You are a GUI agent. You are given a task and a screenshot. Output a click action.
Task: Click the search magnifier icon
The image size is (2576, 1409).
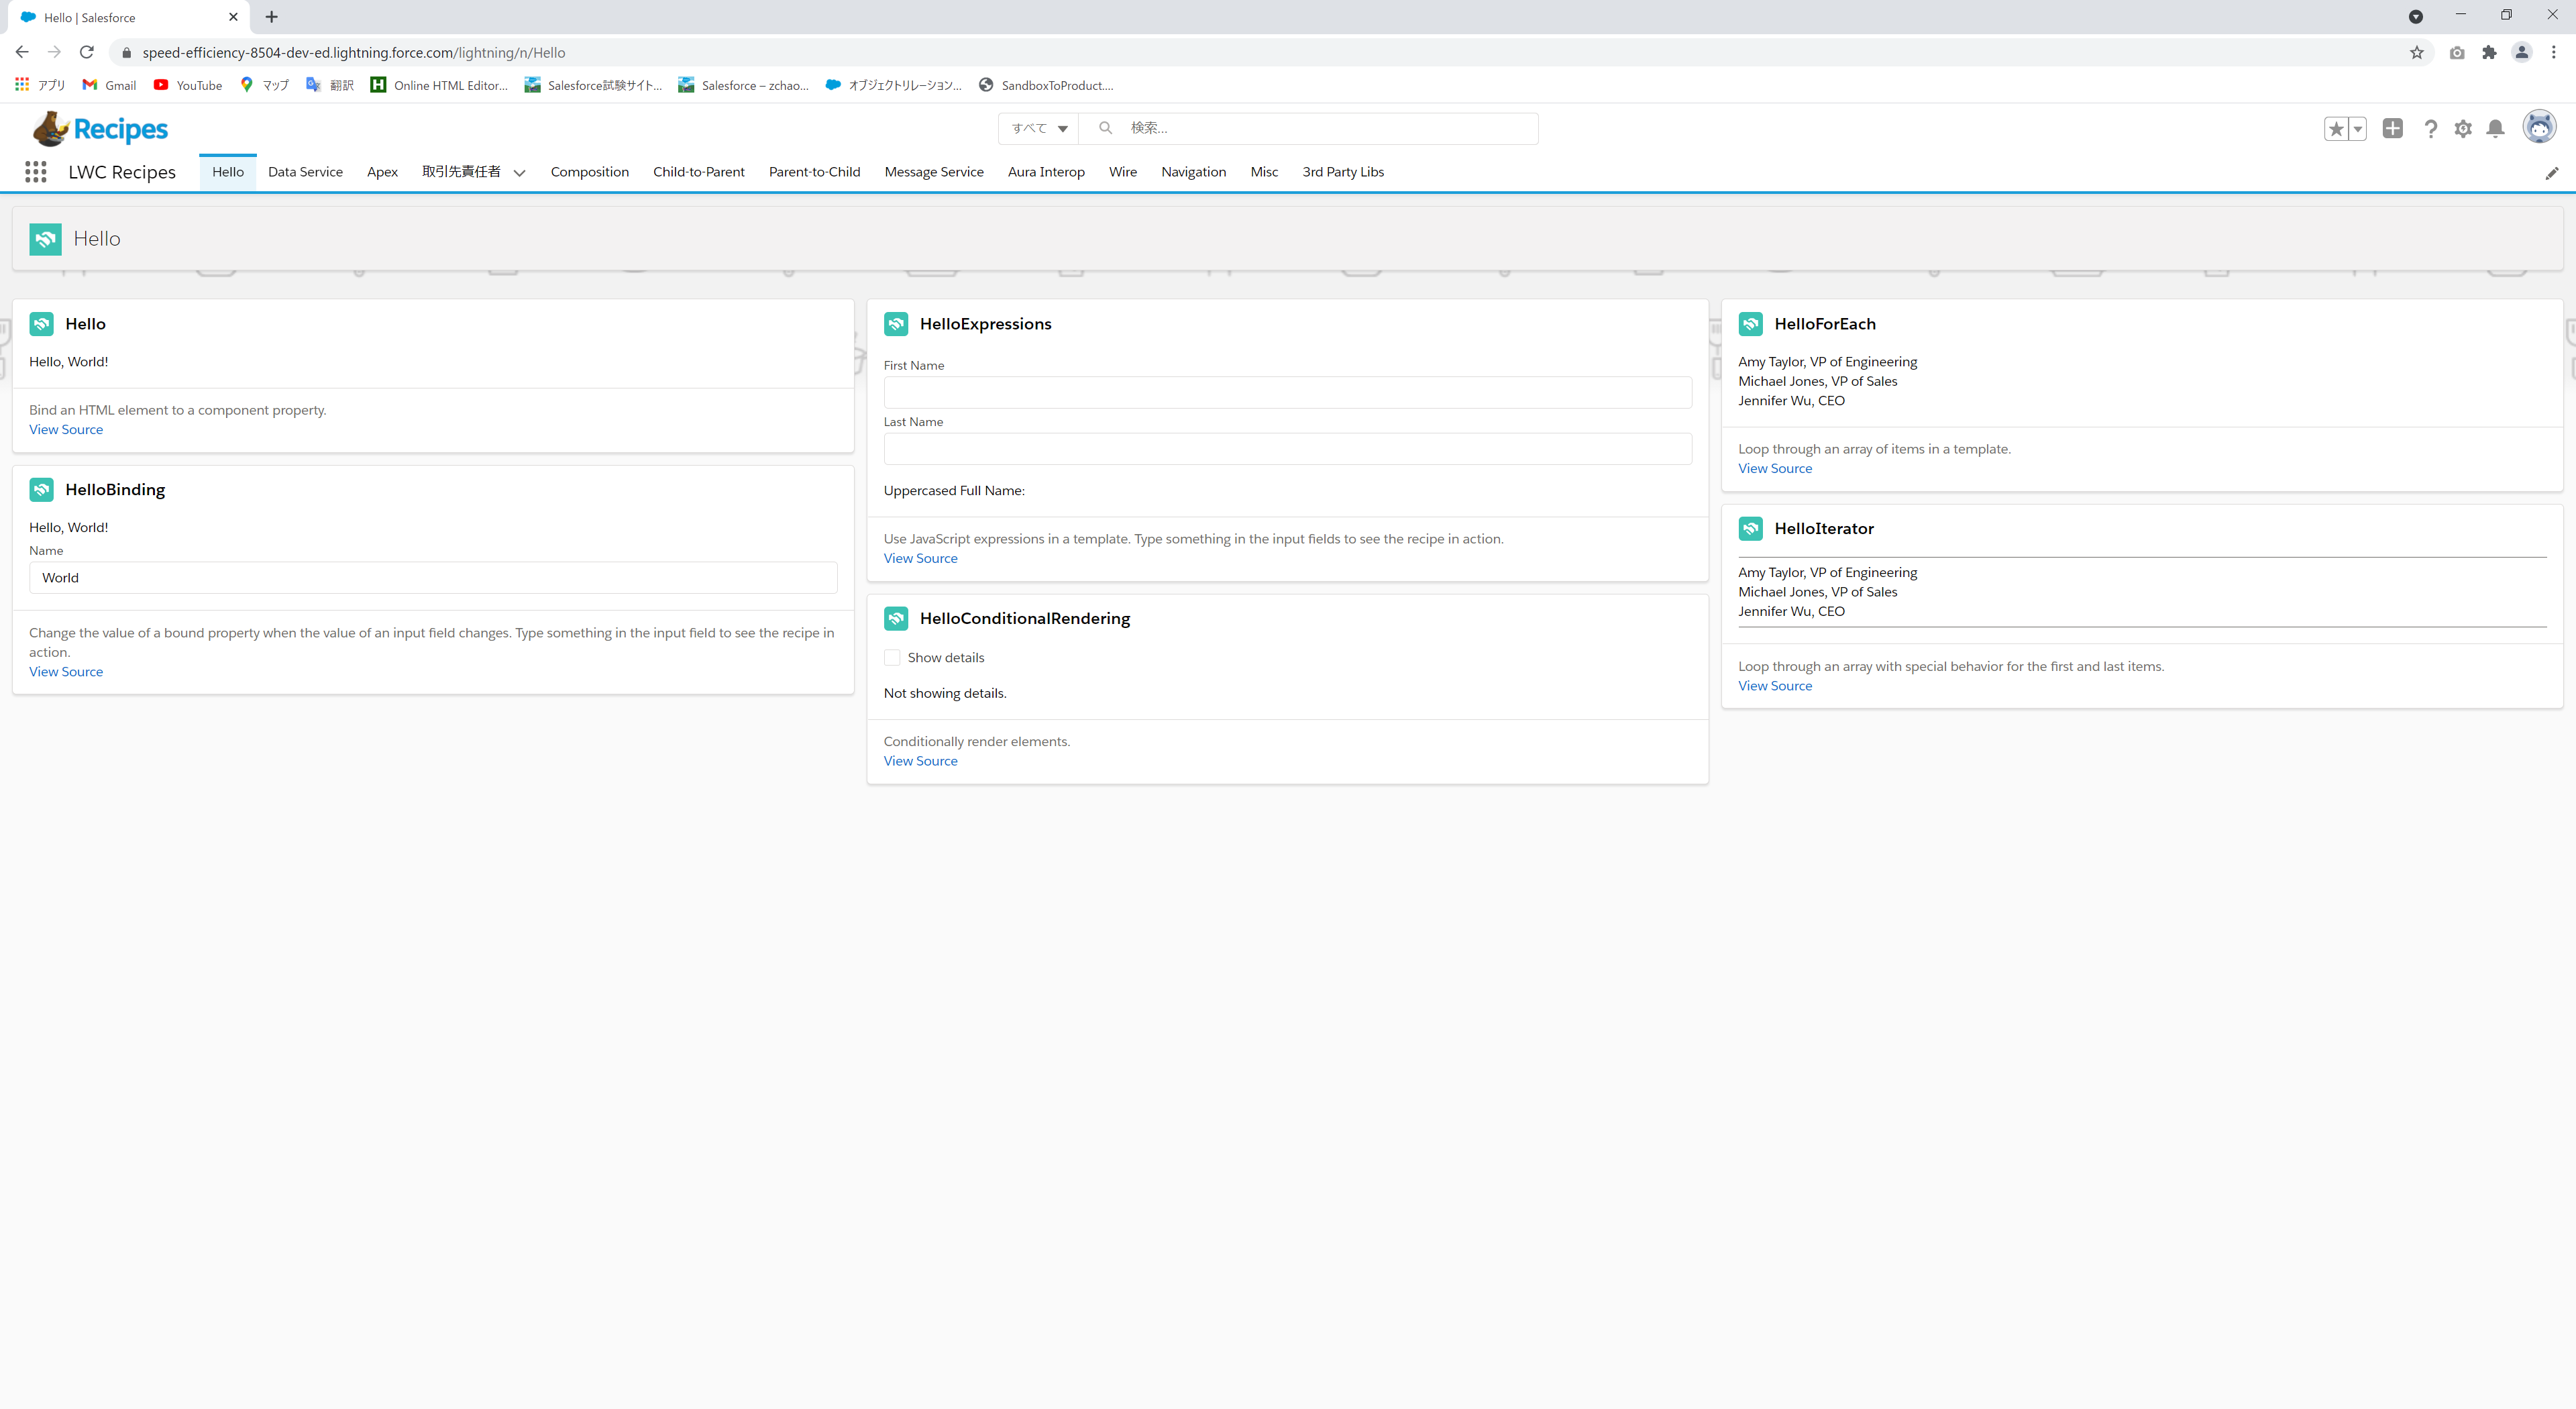[x=1105, y=128]
